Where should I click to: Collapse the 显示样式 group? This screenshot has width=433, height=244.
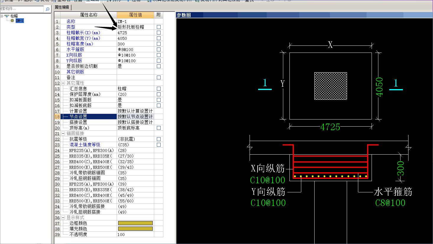(x=63, y=218)
